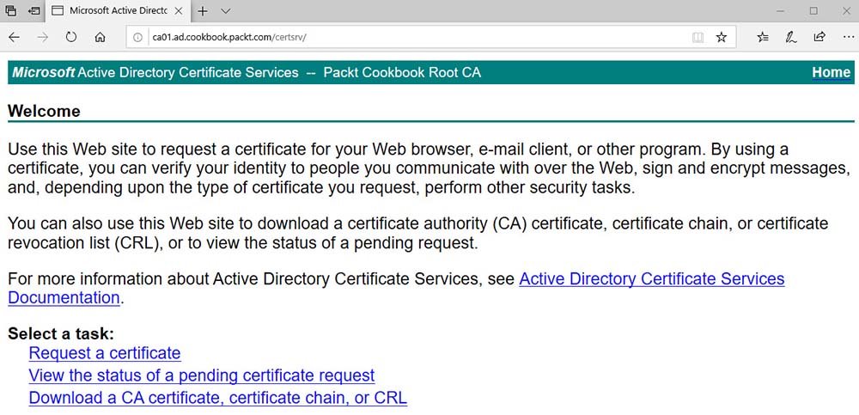The width and height of the screenshot is (859, 415).
Task: Show site information icon in address bar
Action: [138, 38]
